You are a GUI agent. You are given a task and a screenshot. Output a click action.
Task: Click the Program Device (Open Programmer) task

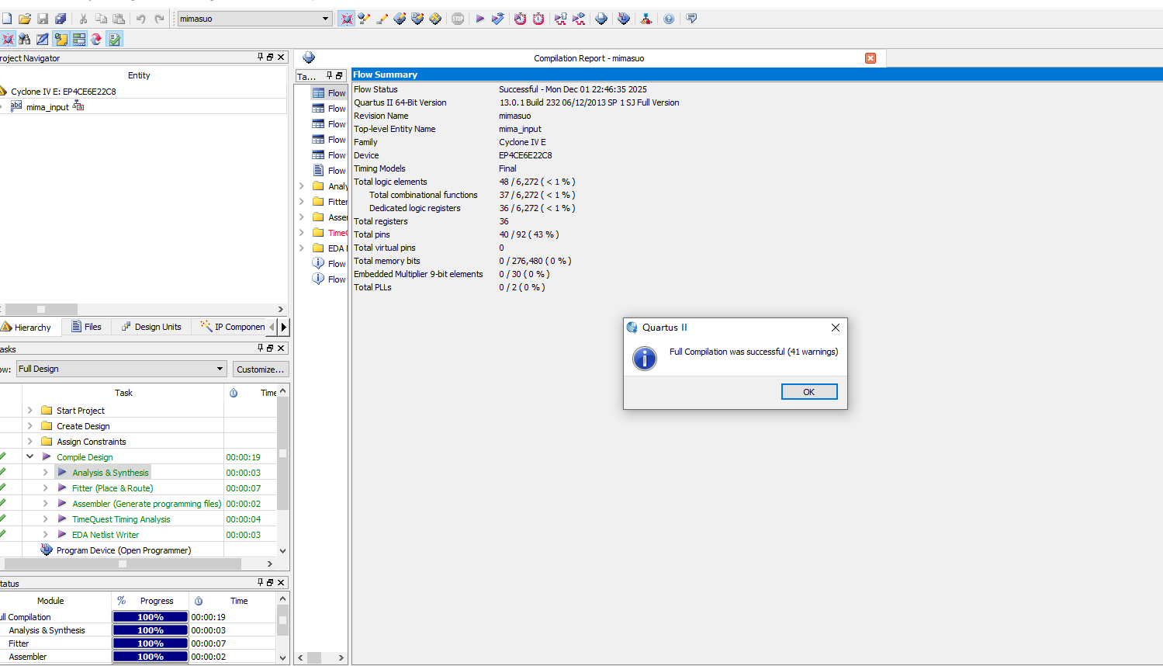click(123, 550)
